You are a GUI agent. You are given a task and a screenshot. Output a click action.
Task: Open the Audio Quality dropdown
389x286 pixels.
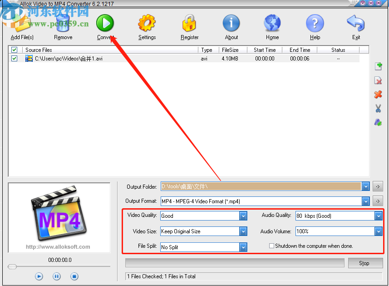[x=378, y=216]
